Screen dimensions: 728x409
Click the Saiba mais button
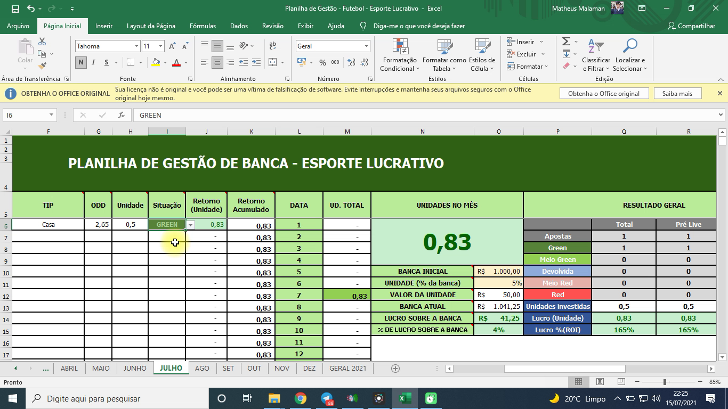[677, 93]
